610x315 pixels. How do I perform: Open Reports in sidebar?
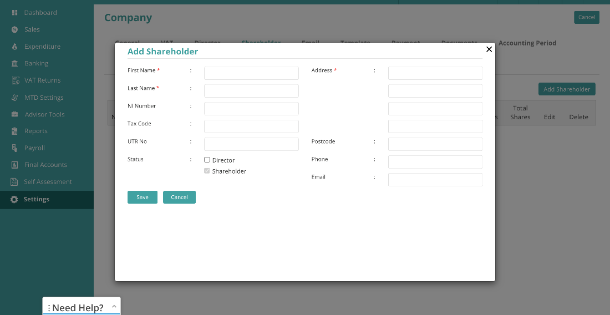[36, 131]
